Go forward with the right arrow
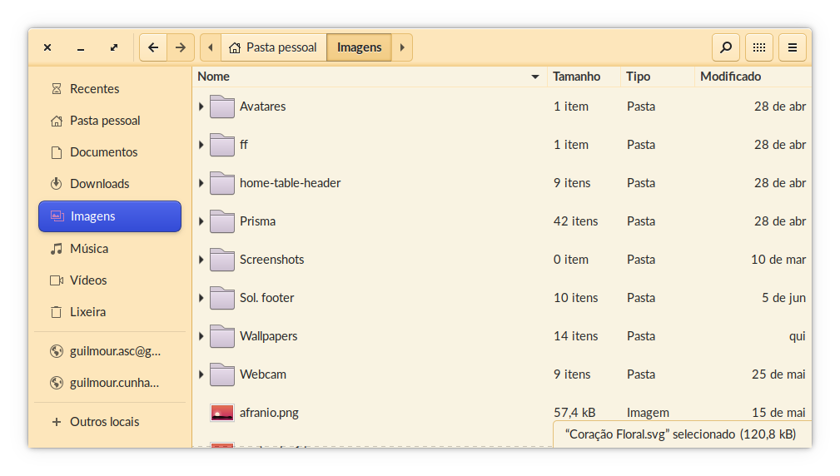Viewport: 840px width, 476px height. click(181, 47)
